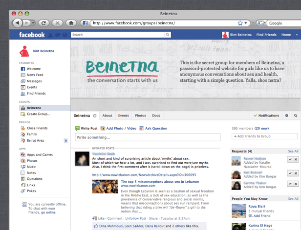Go to Home in the top bar

pos(286,35)
